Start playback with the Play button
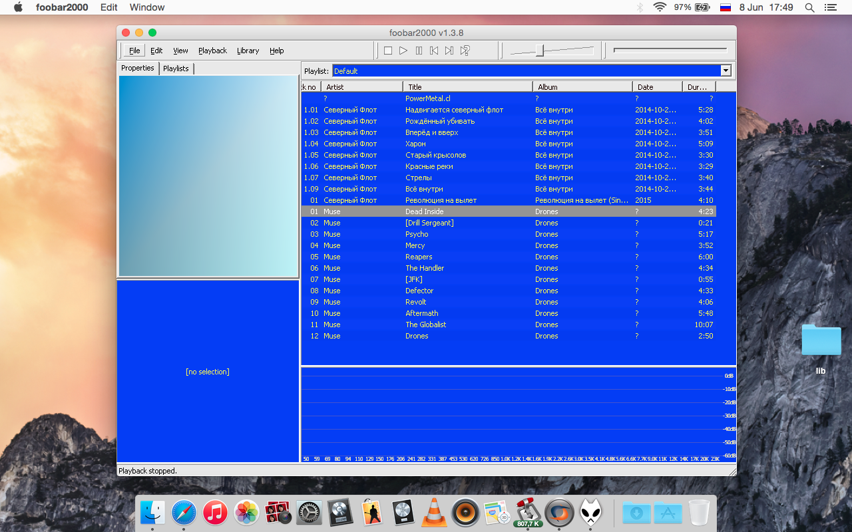Viewport: 852px width, 532px height. point(403,51)
